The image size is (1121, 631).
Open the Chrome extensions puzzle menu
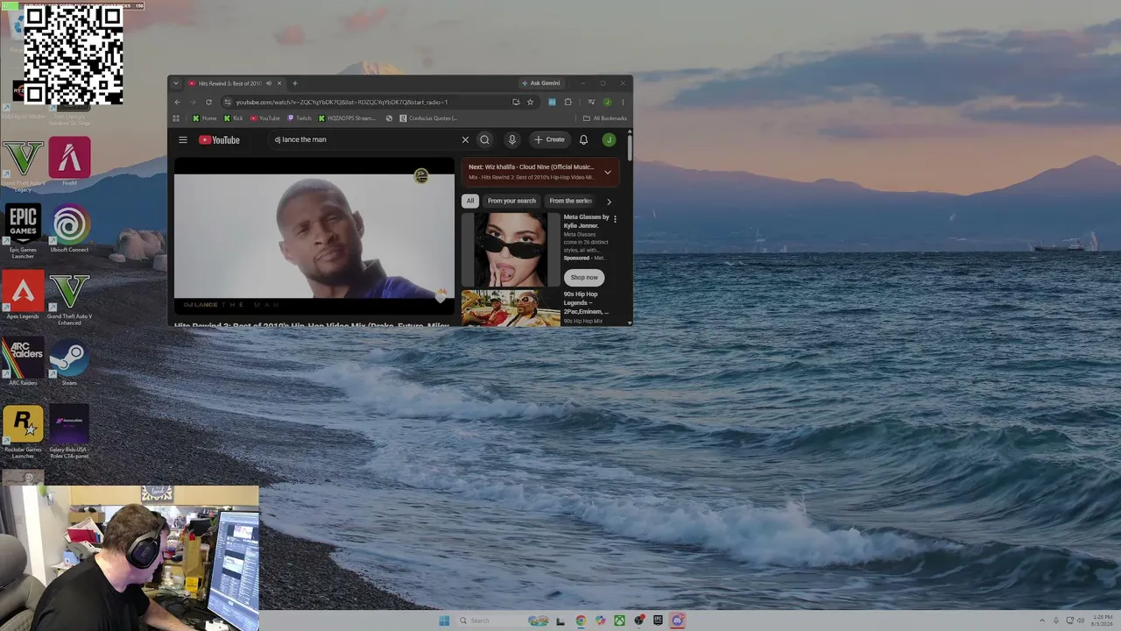pos(568,102)
